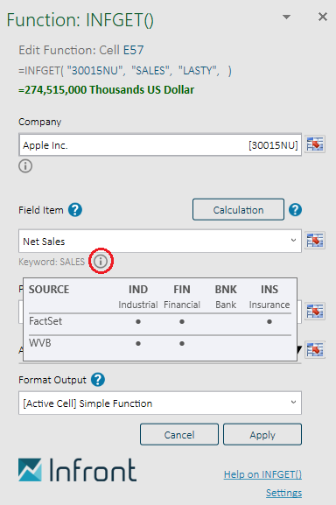Open help icon next to Format Output
The image size is (336, 505).
pyautogui.click(x=98, y=380)
